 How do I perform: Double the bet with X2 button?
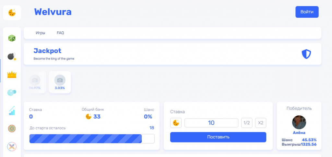[x=261, y=123]
